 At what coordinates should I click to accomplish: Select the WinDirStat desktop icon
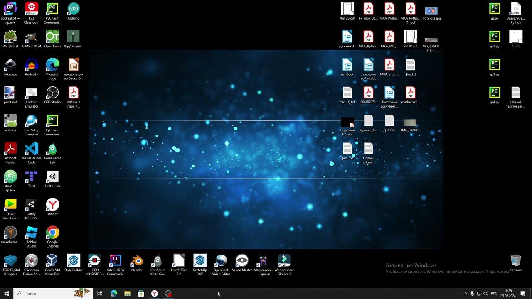coord(10,39)
